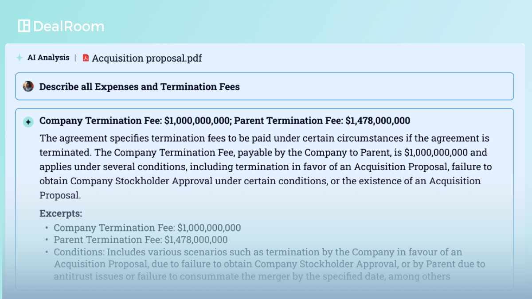Click the Excerpts section label
Viewport: 532px width, 299px height.
(x=61, y=213)
